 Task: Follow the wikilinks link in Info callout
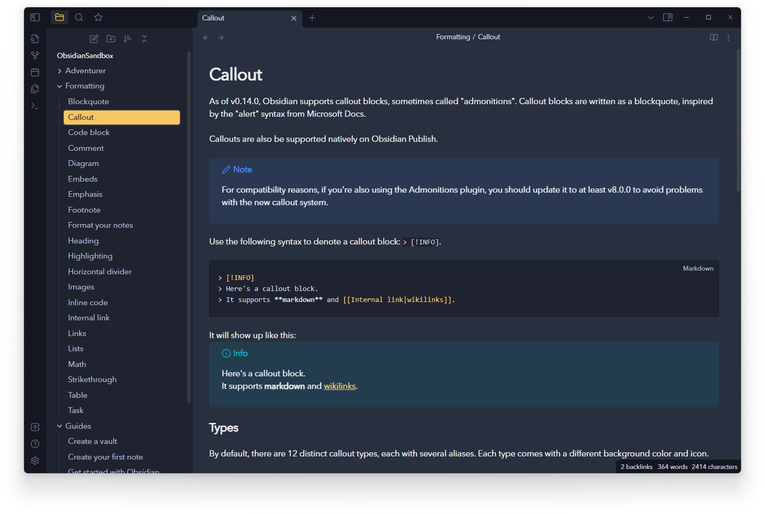click(x=340, y=386)
